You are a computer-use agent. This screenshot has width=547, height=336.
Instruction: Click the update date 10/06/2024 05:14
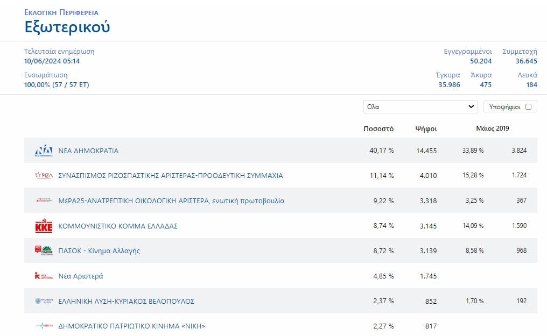coord(52,61)
